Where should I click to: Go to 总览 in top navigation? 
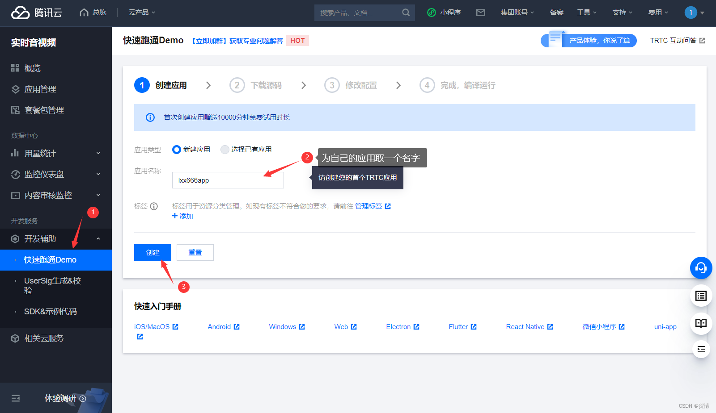point(93,13)
